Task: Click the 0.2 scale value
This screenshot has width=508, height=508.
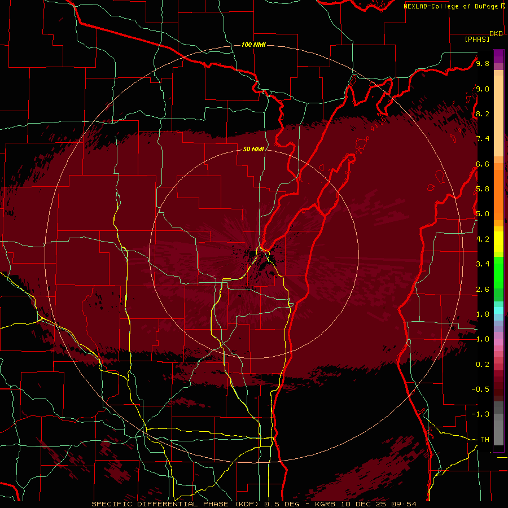Action: click(483, 365)
